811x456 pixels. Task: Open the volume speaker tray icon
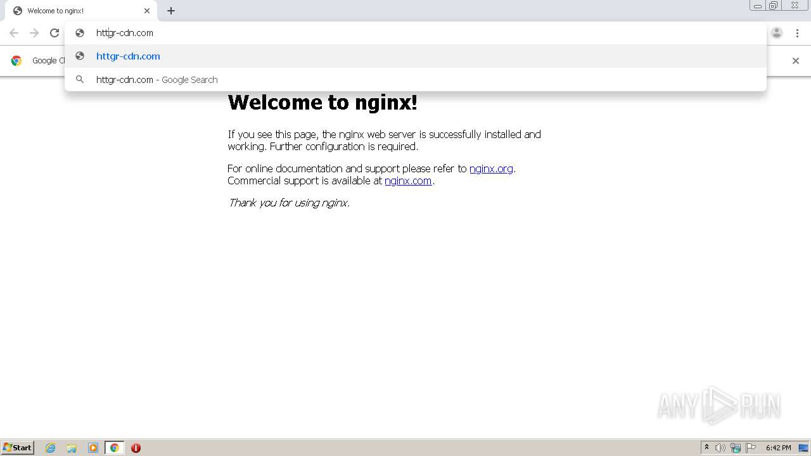720,448
